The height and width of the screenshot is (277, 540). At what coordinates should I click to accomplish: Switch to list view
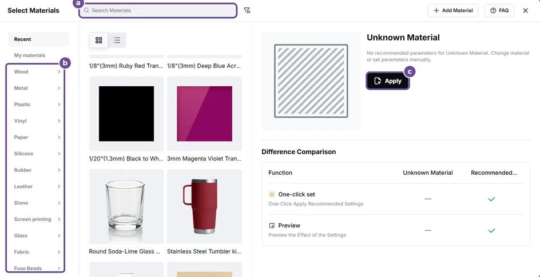coord(117,40)
